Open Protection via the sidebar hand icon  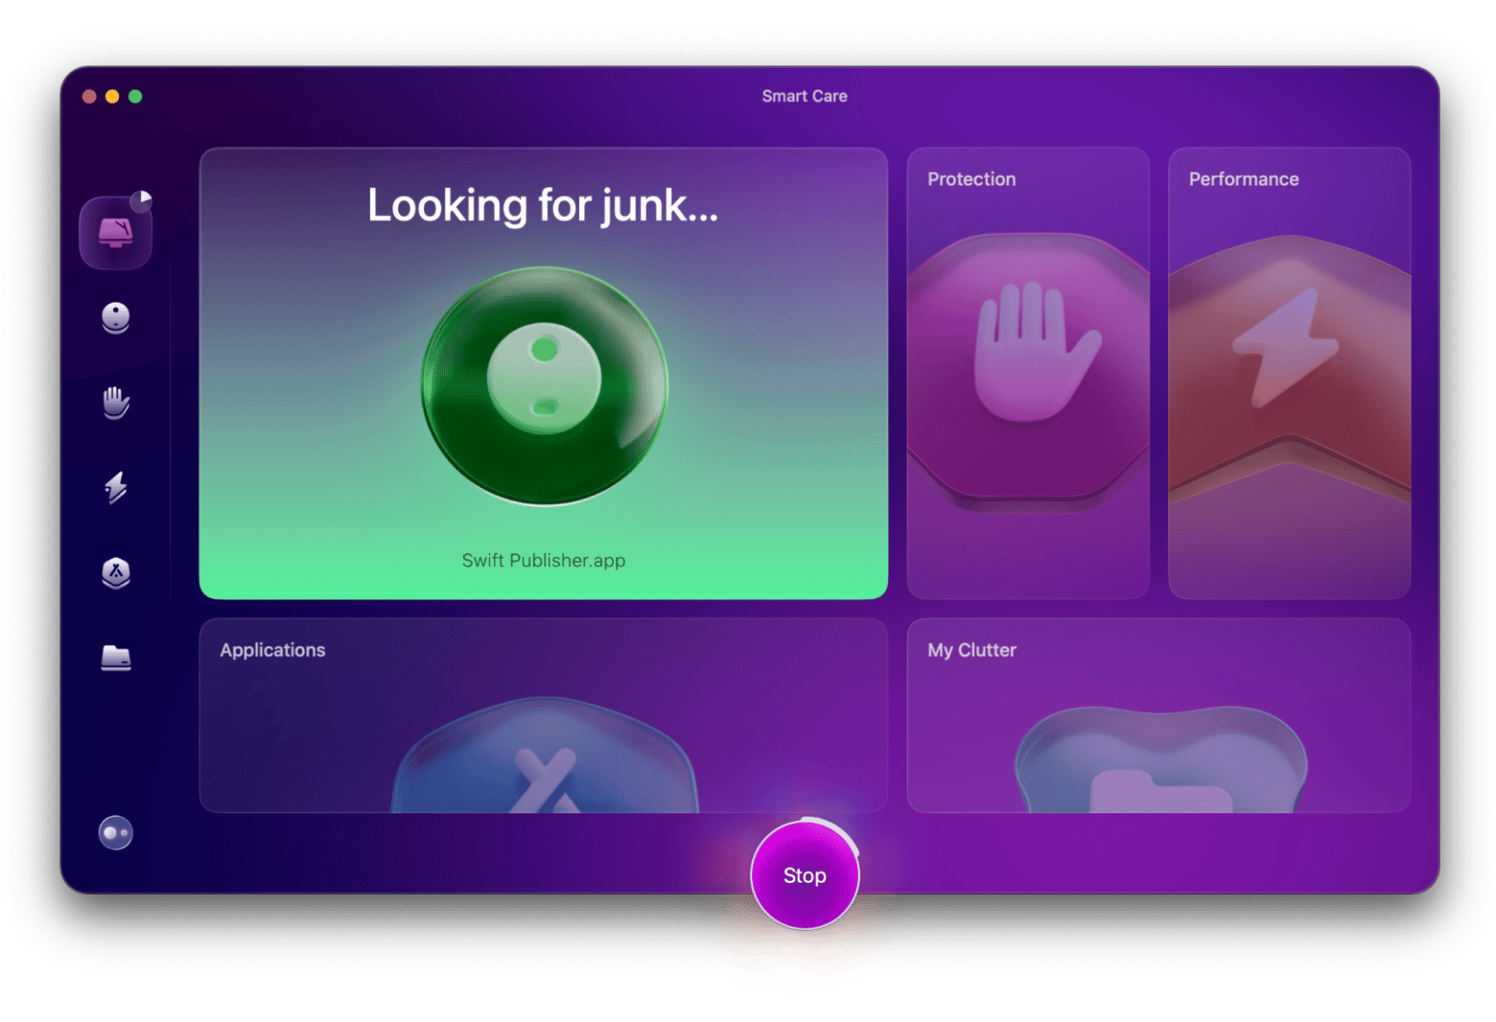115,403
